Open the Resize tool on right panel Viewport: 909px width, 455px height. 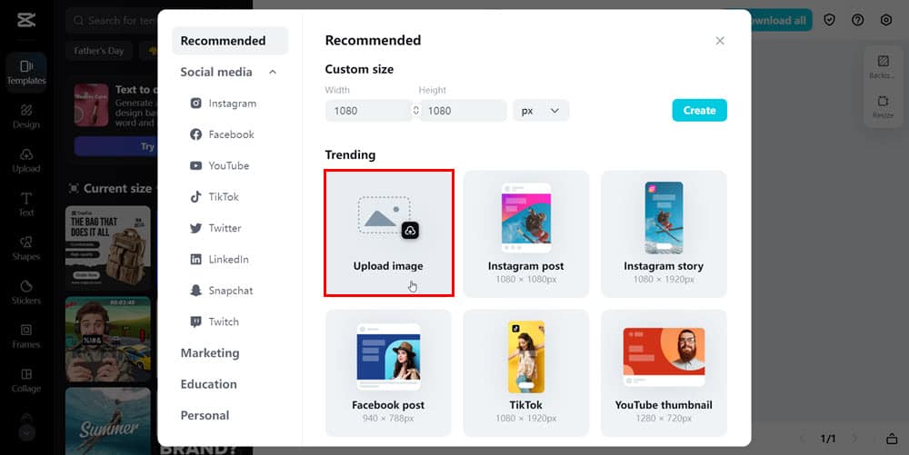click(x=883, y=106)
